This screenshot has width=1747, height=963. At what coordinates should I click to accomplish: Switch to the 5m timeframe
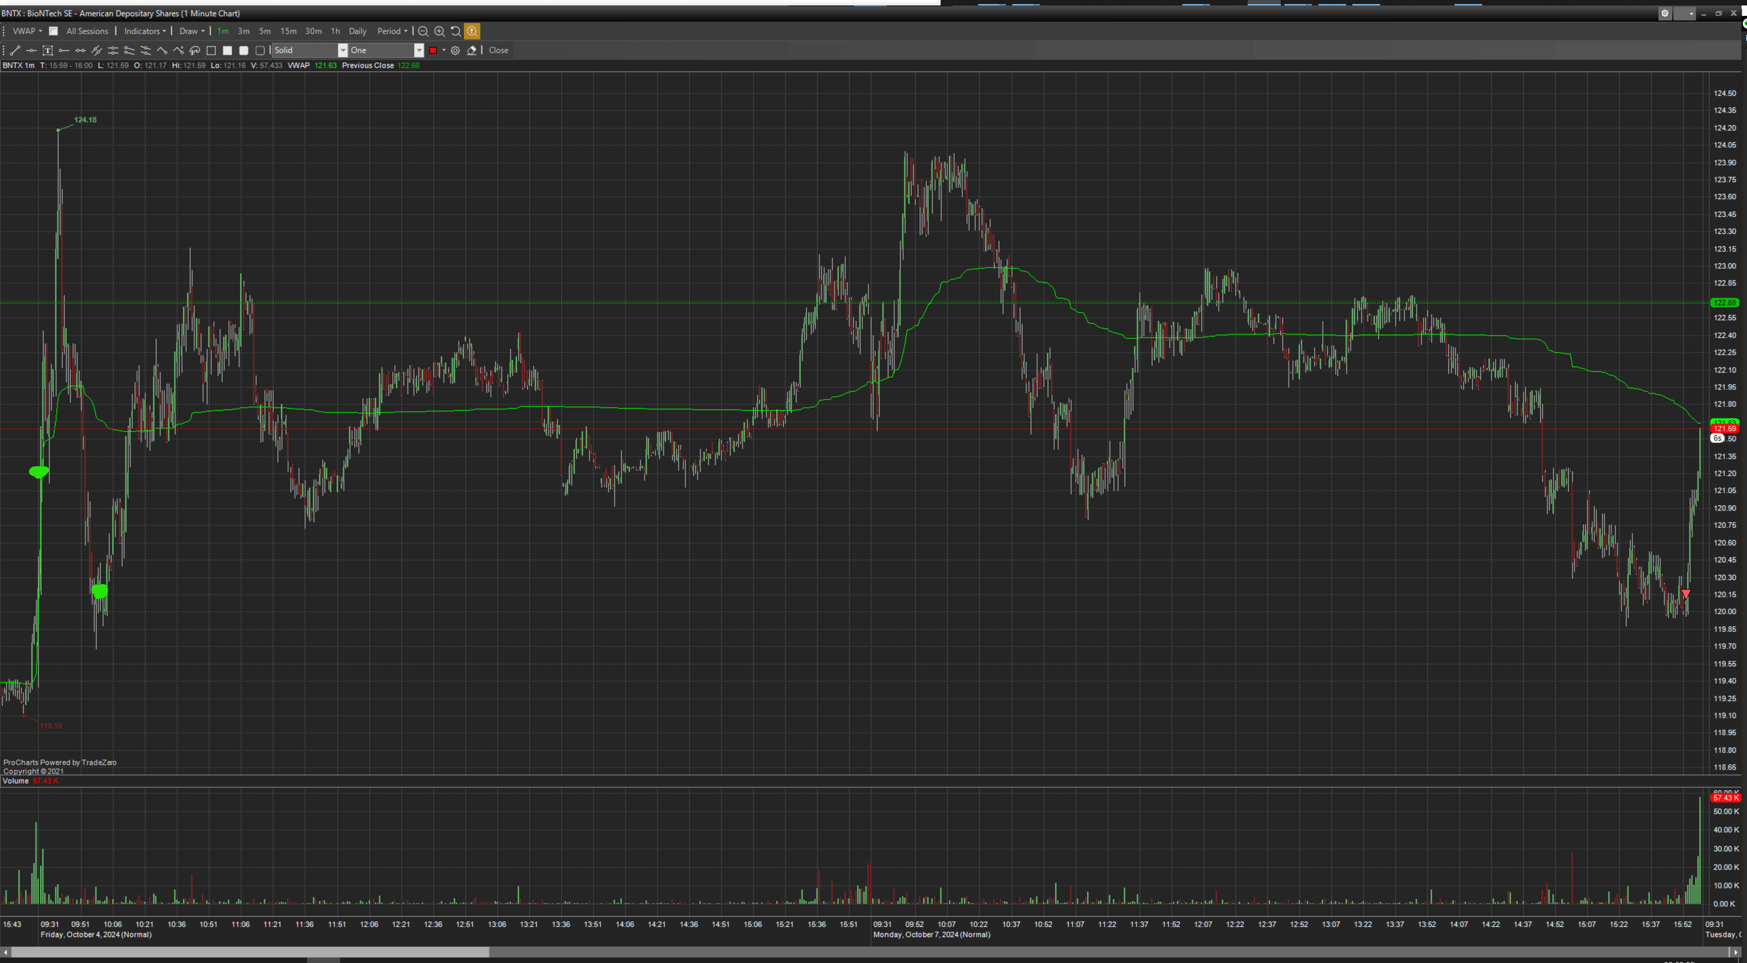click(x=265, y=31)
